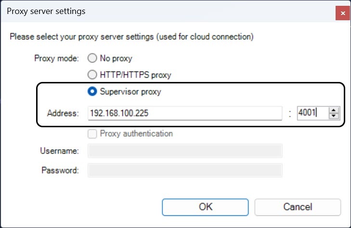
Task: Click the "Password:" label
Action: pyautogui.click(x=60, y=170)
